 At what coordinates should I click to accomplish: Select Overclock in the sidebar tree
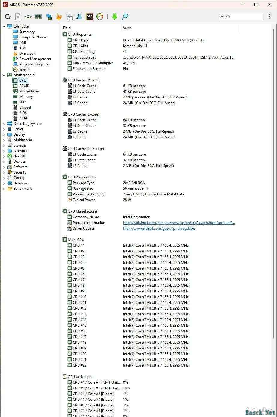tap(27, 53)
